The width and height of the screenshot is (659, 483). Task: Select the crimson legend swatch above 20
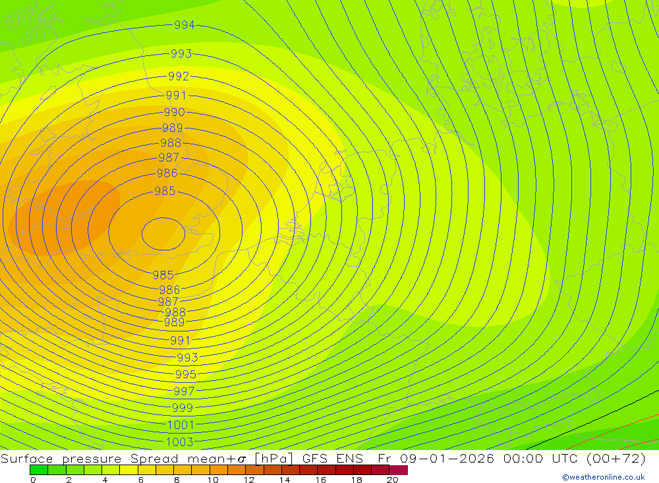(x=399, y=470)
